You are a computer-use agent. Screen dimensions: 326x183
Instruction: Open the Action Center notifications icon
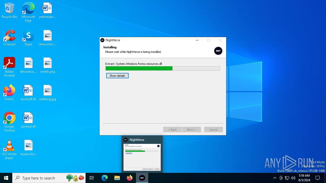318,178
